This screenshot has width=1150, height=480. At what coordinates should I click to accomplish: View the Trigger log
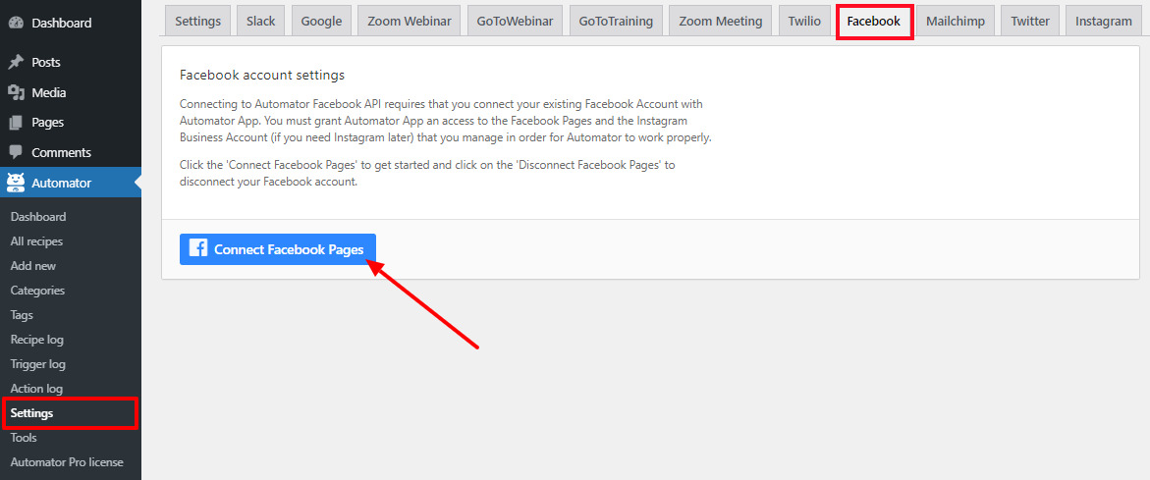pos(38,364)
